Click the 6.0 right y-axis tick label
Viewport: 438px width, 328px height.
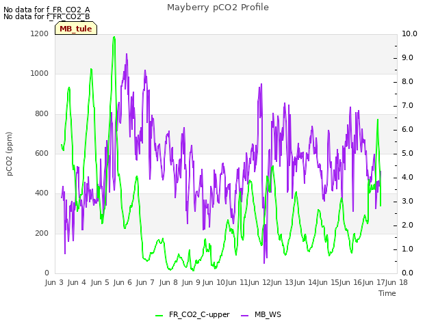tap(408, 130)
